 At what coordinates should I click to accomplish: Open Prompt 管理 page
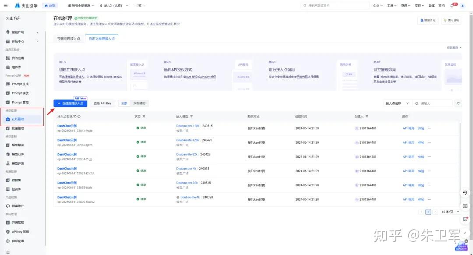point(22,102)
